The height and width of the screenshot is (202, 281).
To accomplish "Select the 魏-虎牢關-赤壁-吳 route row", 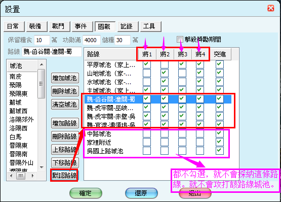I will 157,116.
